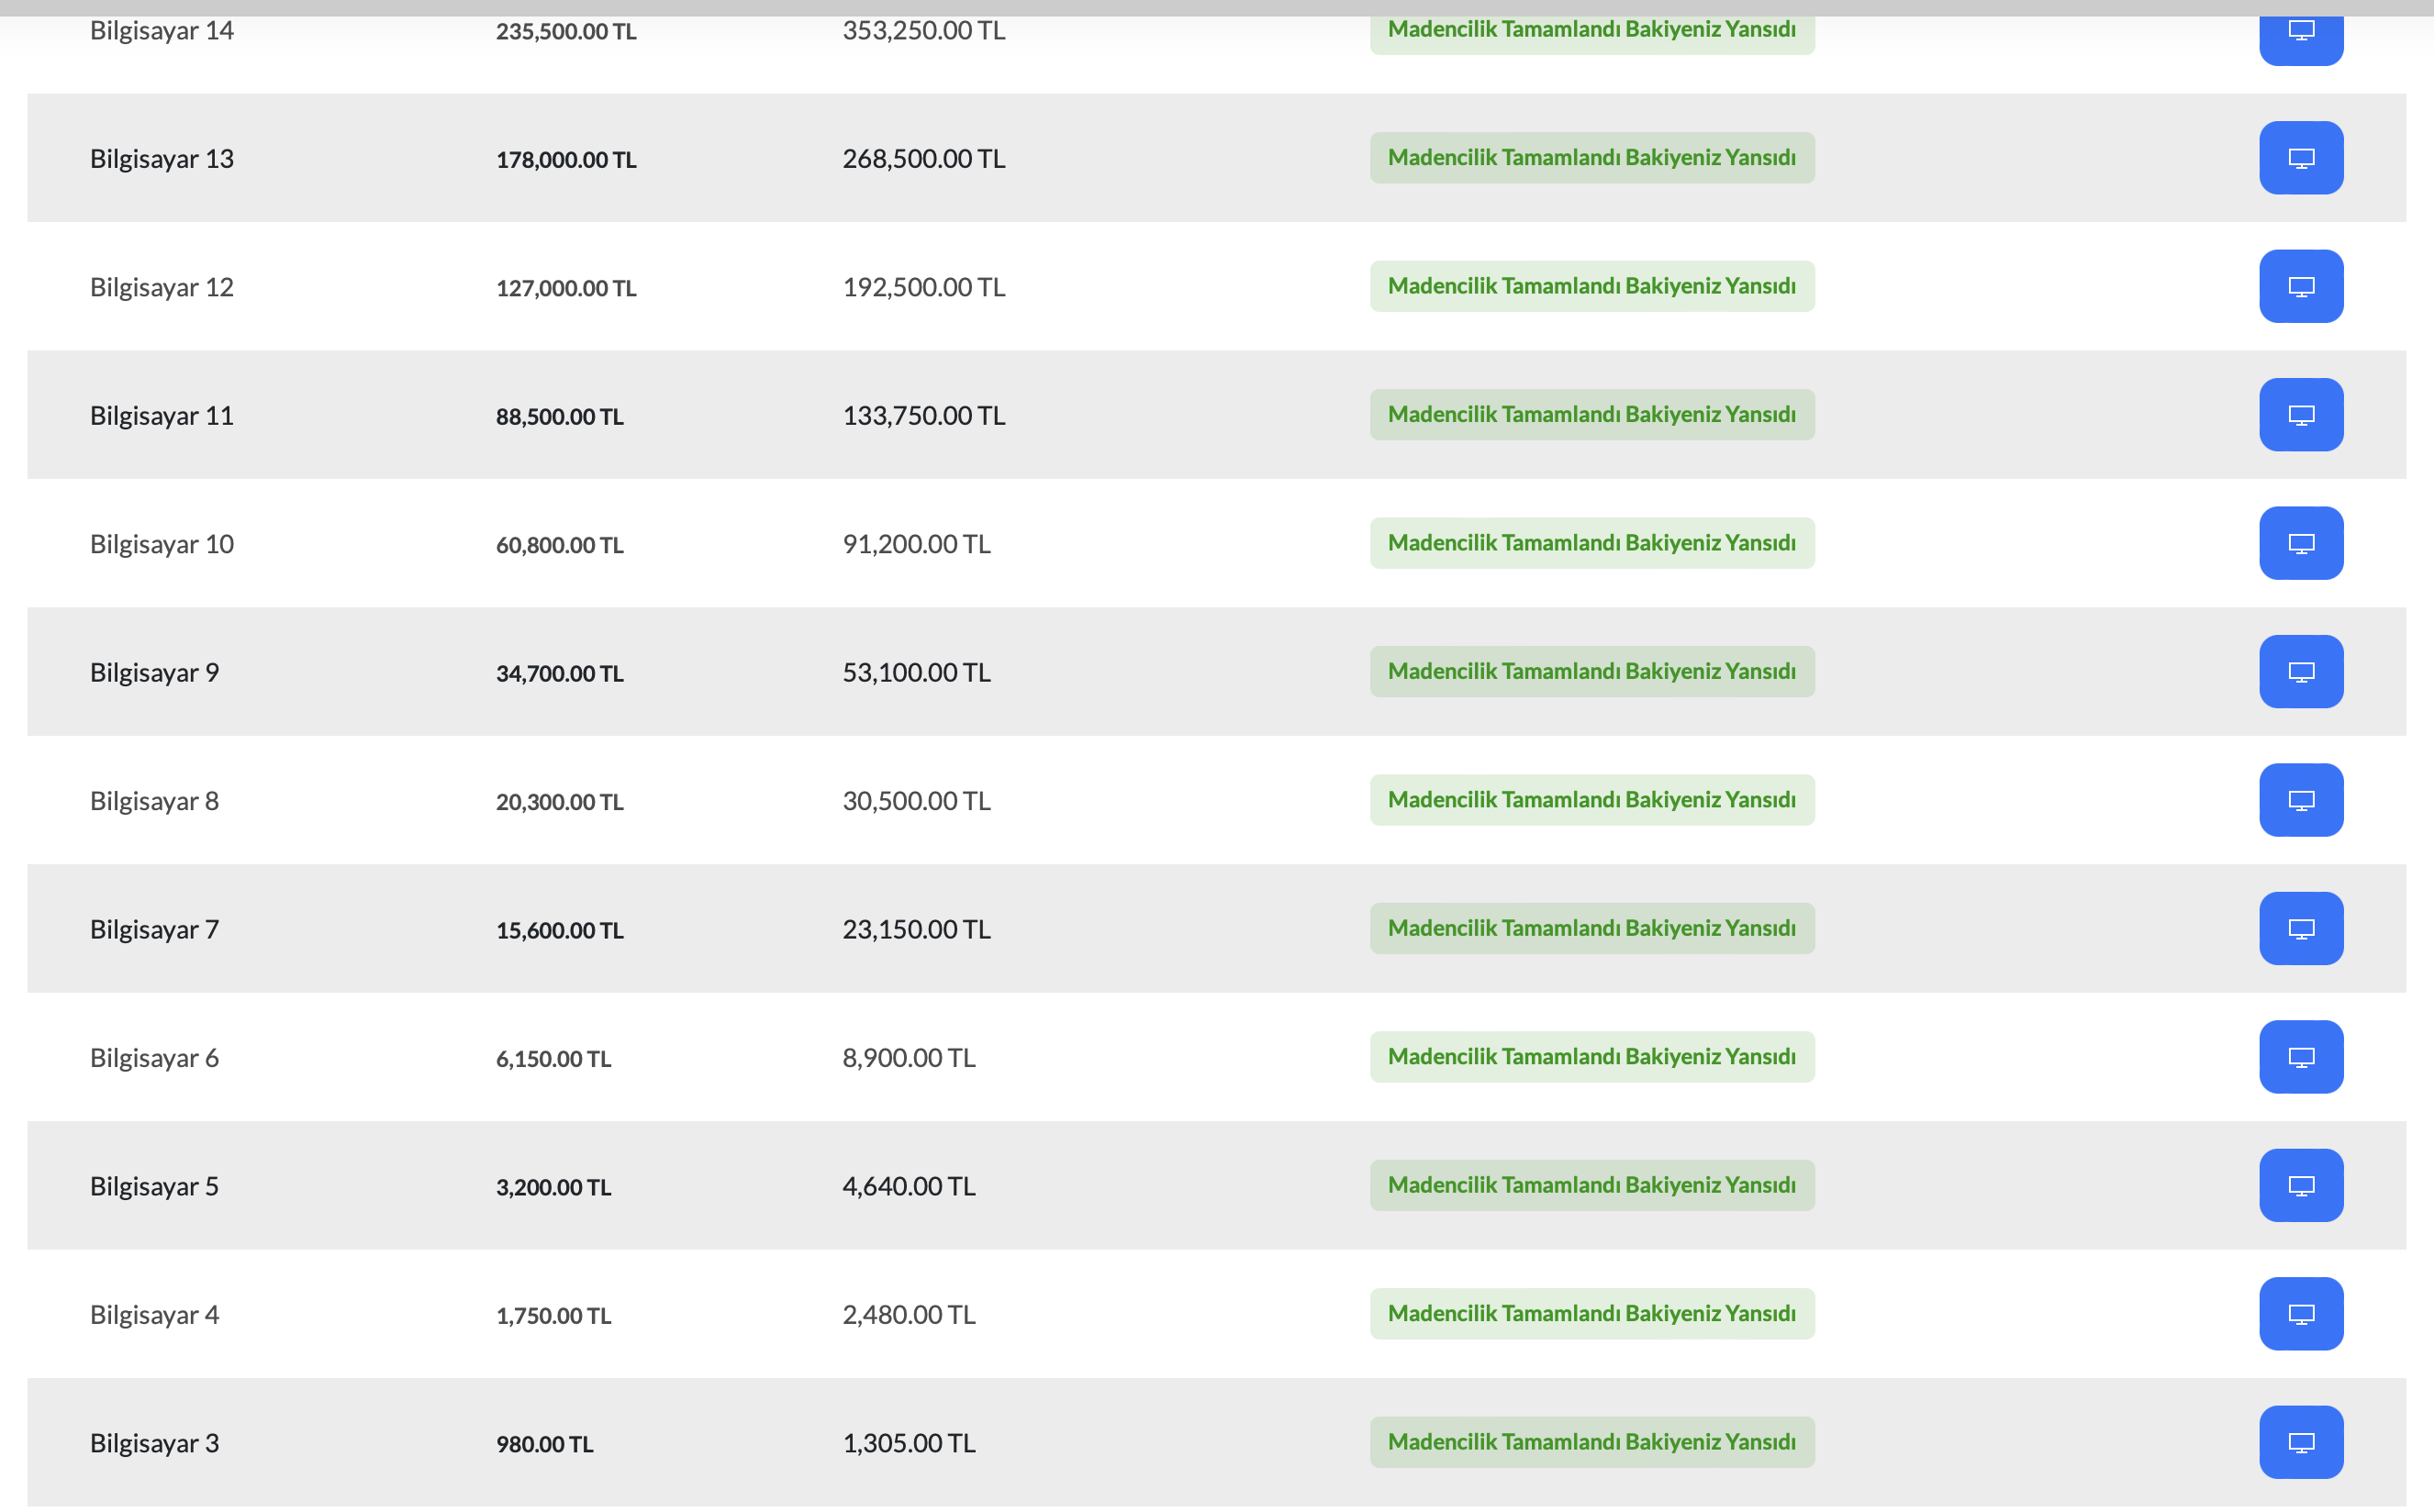Click the 30,500.00 TL earnings value
2434x1512 pixels.
point(916,801)
